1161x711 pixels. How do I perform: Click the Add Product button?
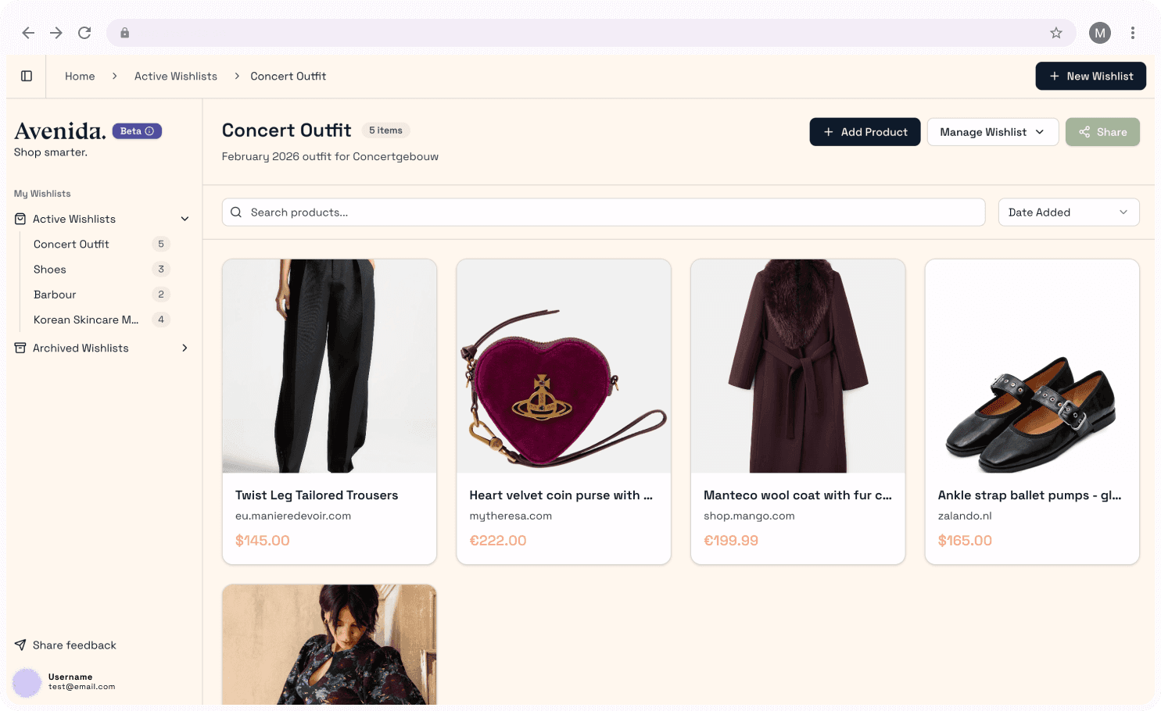865,132
